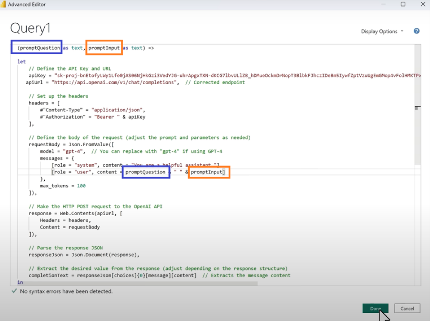Maximize the Advanced Editor window
The height and width of the screenshot is (321, 430).
pyautogui.click(x=403, y=4)
